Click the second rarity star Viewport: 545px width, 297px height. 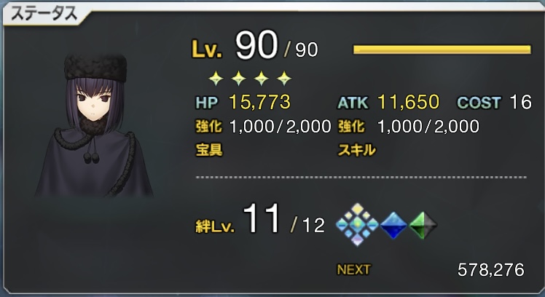tap(238, 79)
